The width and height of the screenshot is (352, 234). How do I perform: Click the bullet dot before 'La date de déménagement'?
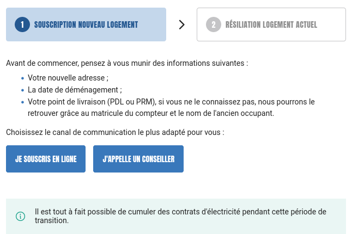[x=22, y=90]
